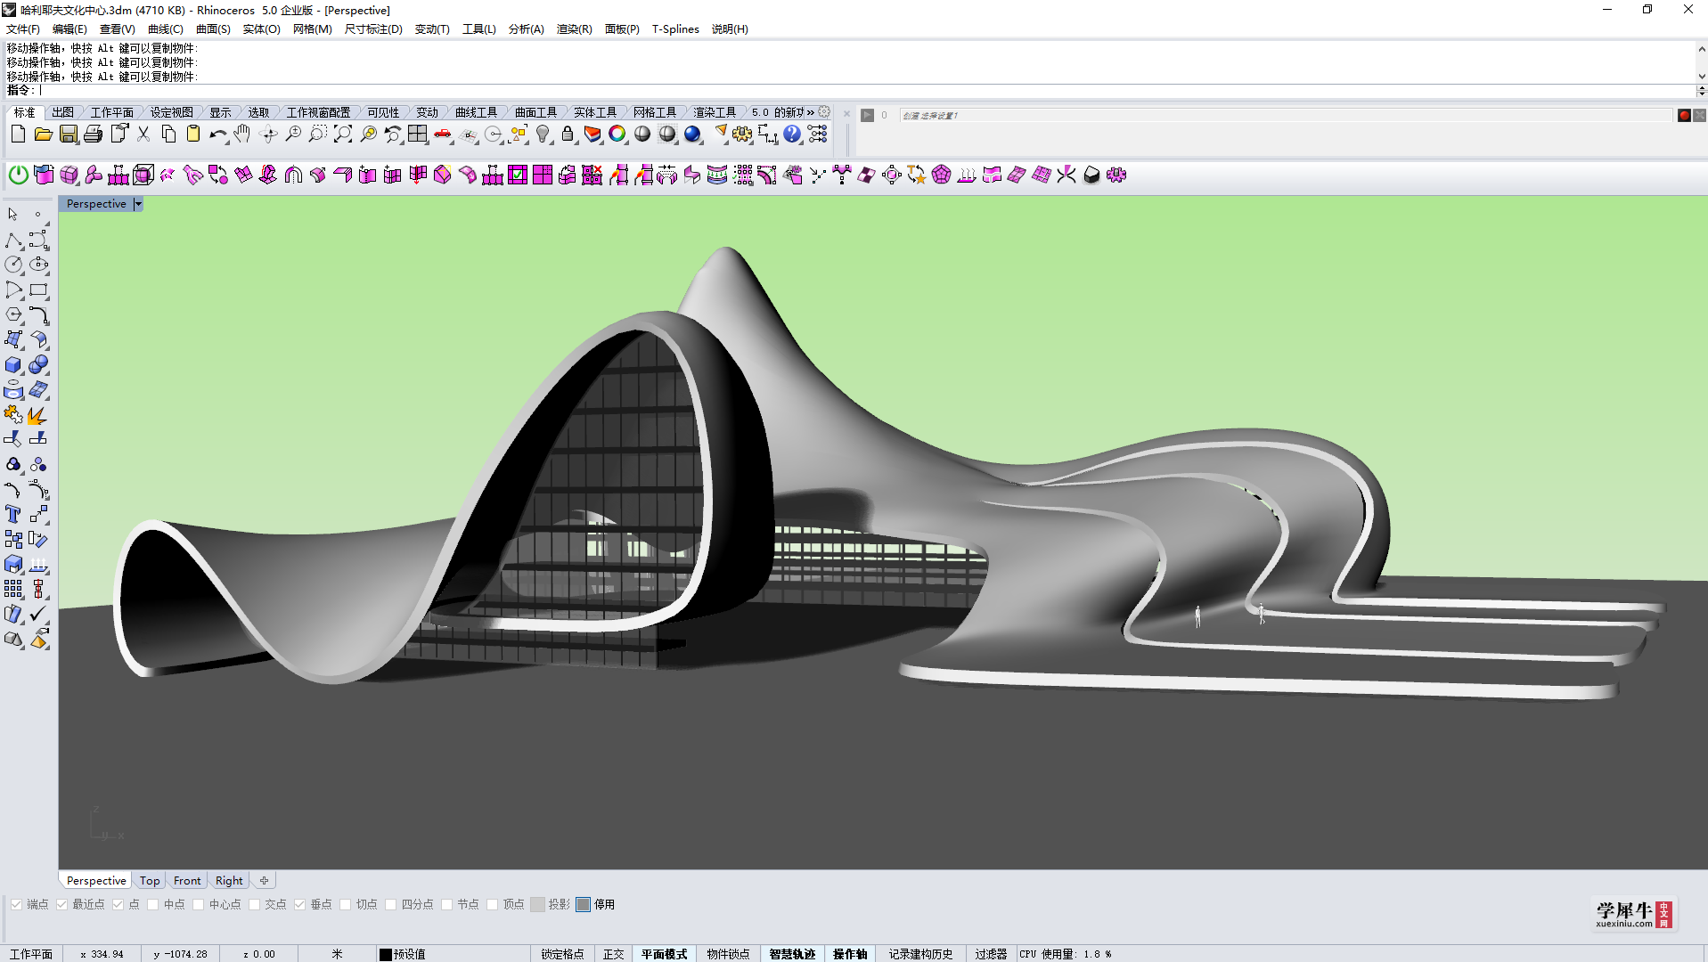This screenshot has width=1708, height=962.
Task: Toggle 正交 ortho mode in status bar
Action: click(x=613, y=954)
